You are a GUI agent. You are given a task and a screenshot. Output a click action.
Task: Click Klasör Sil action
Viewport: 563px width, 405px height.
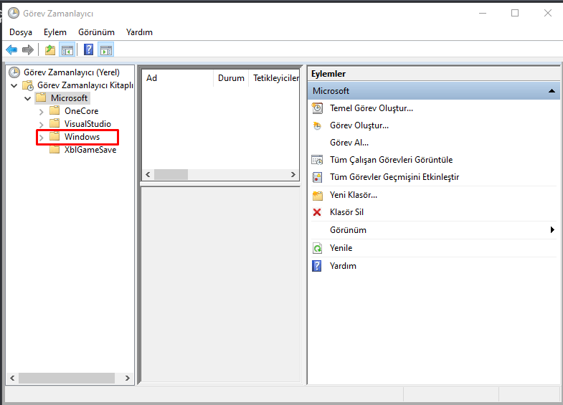point(346,212)
